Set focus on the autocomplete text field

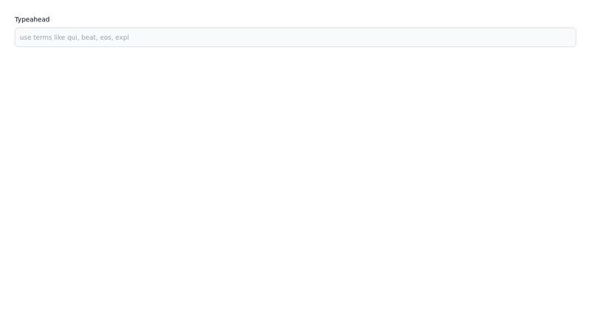[295, 37]
